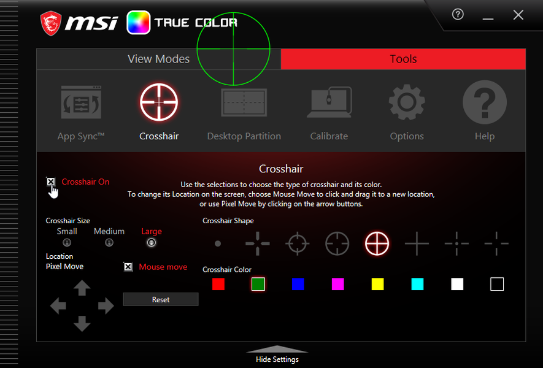Open the Options gear icon
This screenshot has height=368, width=543.
click(407, 102)
